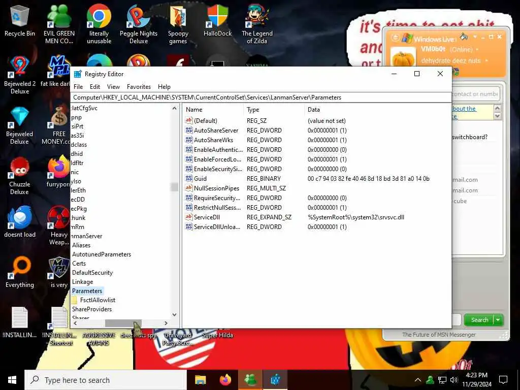
Task: Click the registry address path bar
Action: click(x=261, y=97)
